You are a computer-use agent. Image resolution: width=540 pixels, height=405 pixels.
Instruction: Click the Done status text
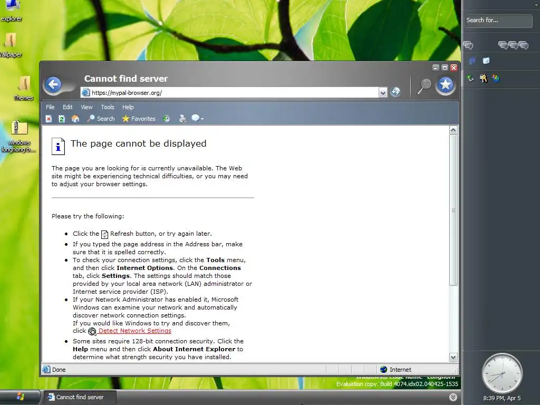coord(59,370)
